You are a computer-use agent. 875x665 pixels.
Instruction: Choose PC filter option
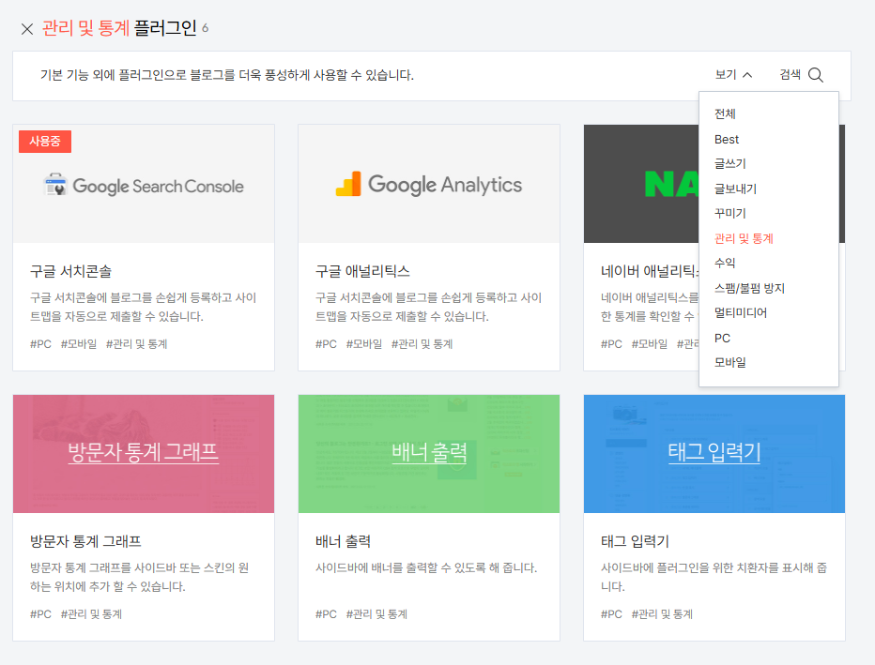tap(722, 339)
